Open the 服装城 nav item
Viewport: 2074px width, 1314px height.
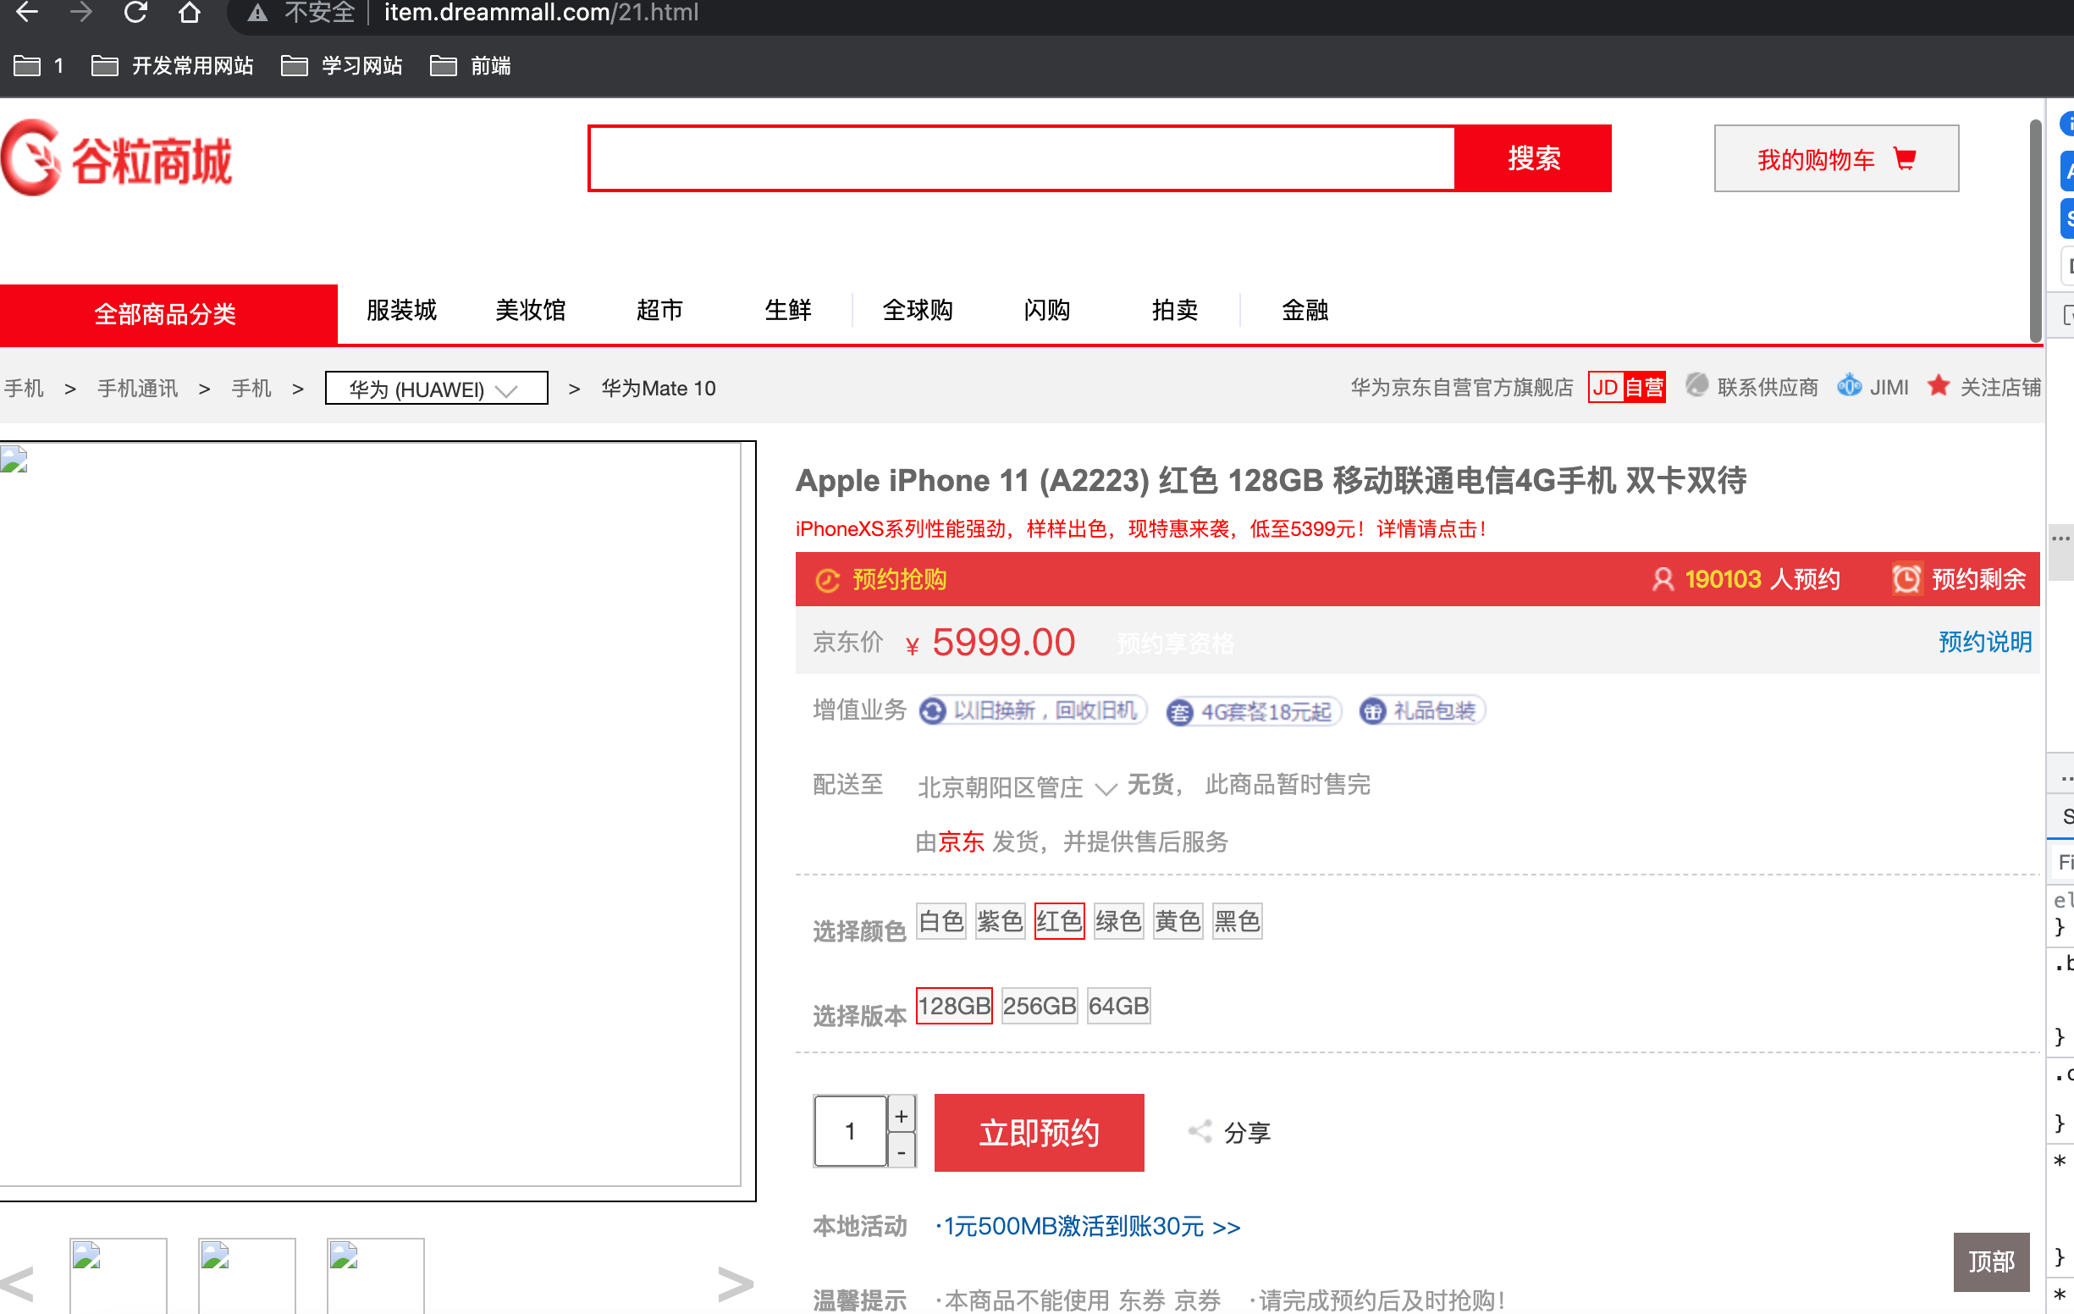pos(401,309)
